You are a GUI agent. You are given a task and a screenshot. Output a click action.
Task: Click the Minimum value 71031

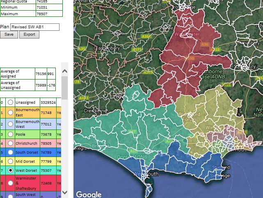42,7
